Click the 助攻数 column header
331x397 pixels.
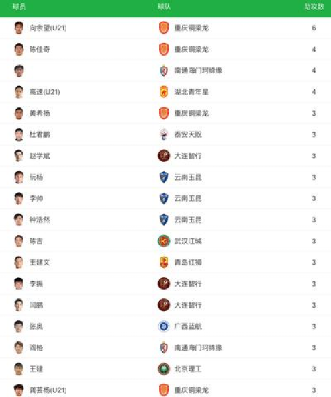coord(314,7)
